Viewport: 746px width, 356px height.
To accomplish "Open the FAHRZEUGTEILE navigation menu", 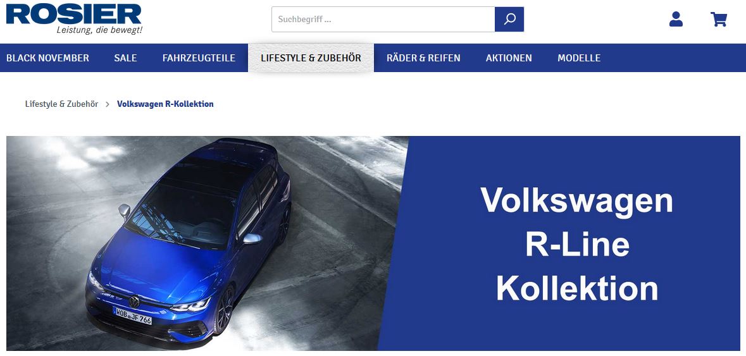I will pos(199,58).
